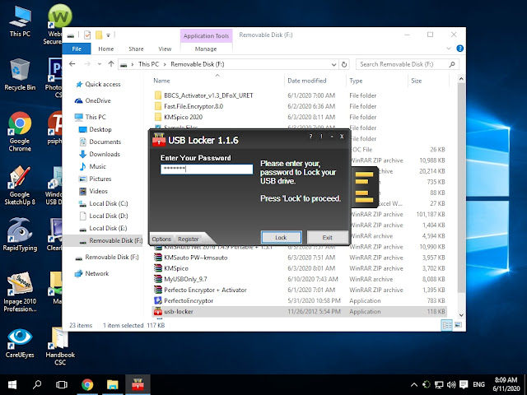The height and width of the screenshot is (395, 527).
Task: Switch to details view using status bar icon
Action: tap(446, 325)
